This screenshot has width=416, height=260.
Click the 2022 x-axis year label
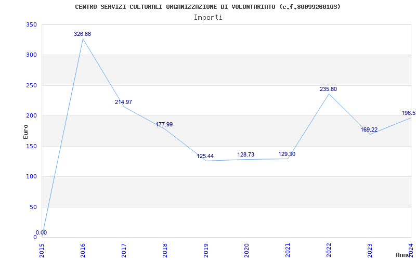[x=329, y=250]
